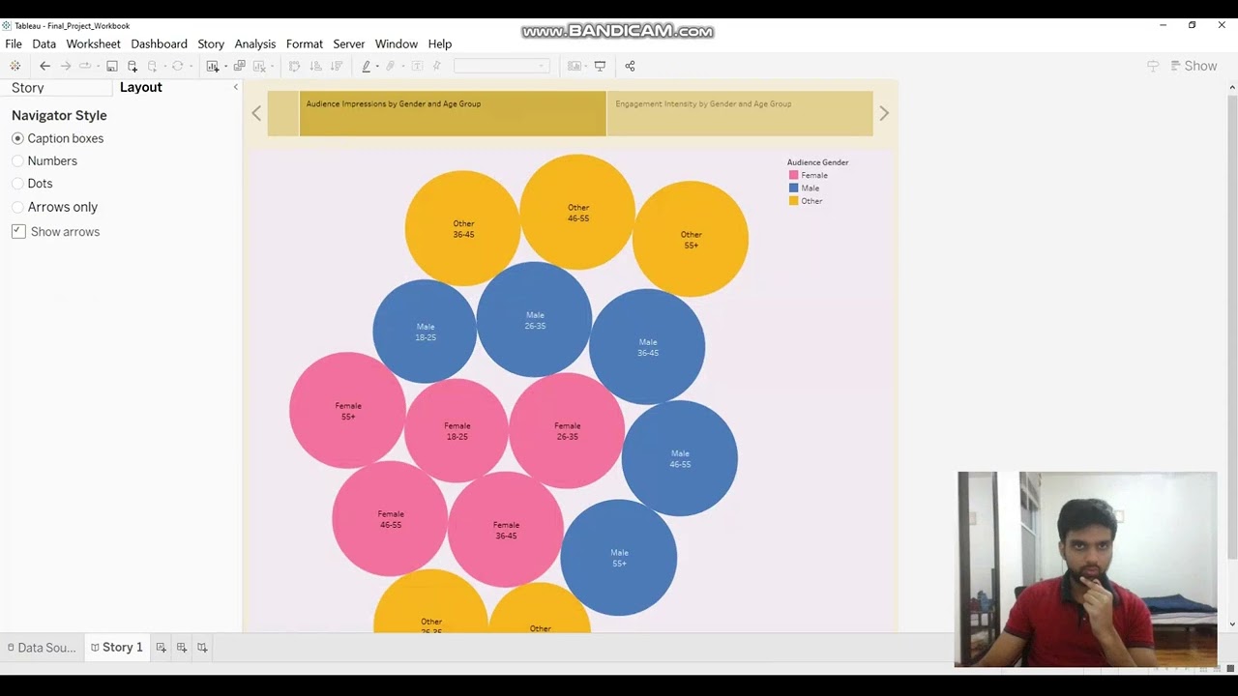
Task: Click the Show mark labels T icon
Action: point(417,66)
